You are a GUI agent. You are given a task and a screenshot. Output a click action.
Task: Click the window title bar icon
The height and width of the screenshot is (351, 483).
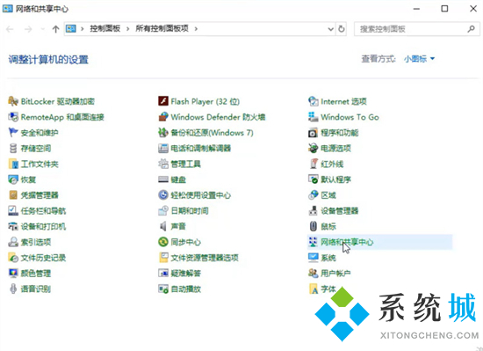pos(7,8)
